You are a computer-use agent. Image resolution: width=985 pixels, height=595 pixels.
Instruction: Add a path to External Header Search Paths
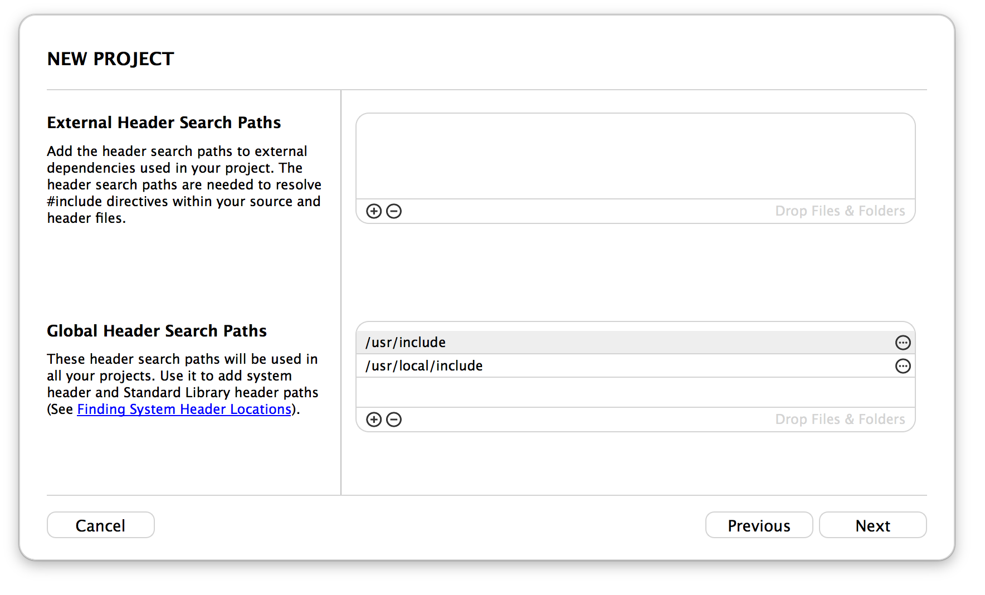click(x=374, y=211)
